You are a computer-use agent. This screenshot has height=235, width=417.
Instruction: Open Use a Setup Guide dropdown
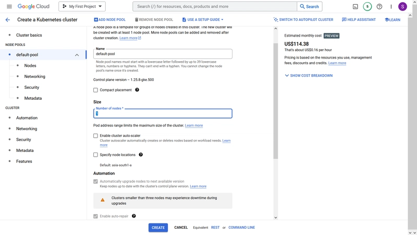click(203, 20)
